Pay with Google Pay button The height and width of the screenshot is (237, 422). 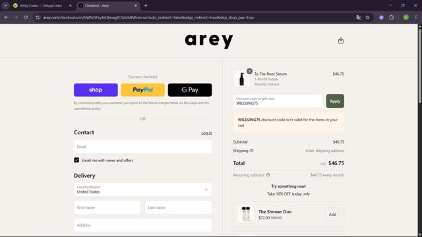coord(190,90)
